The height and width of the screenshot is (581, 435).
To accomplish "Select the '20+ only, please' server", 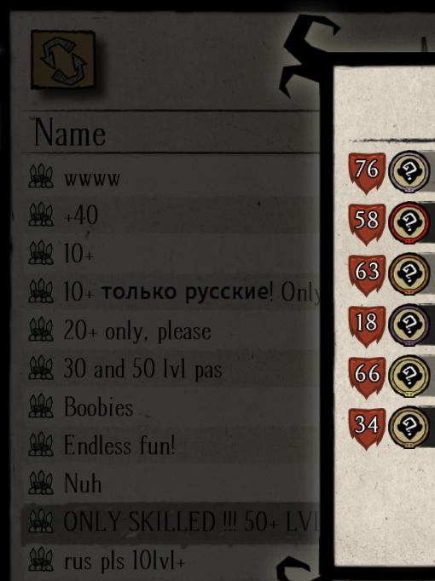I will point(171,331).
